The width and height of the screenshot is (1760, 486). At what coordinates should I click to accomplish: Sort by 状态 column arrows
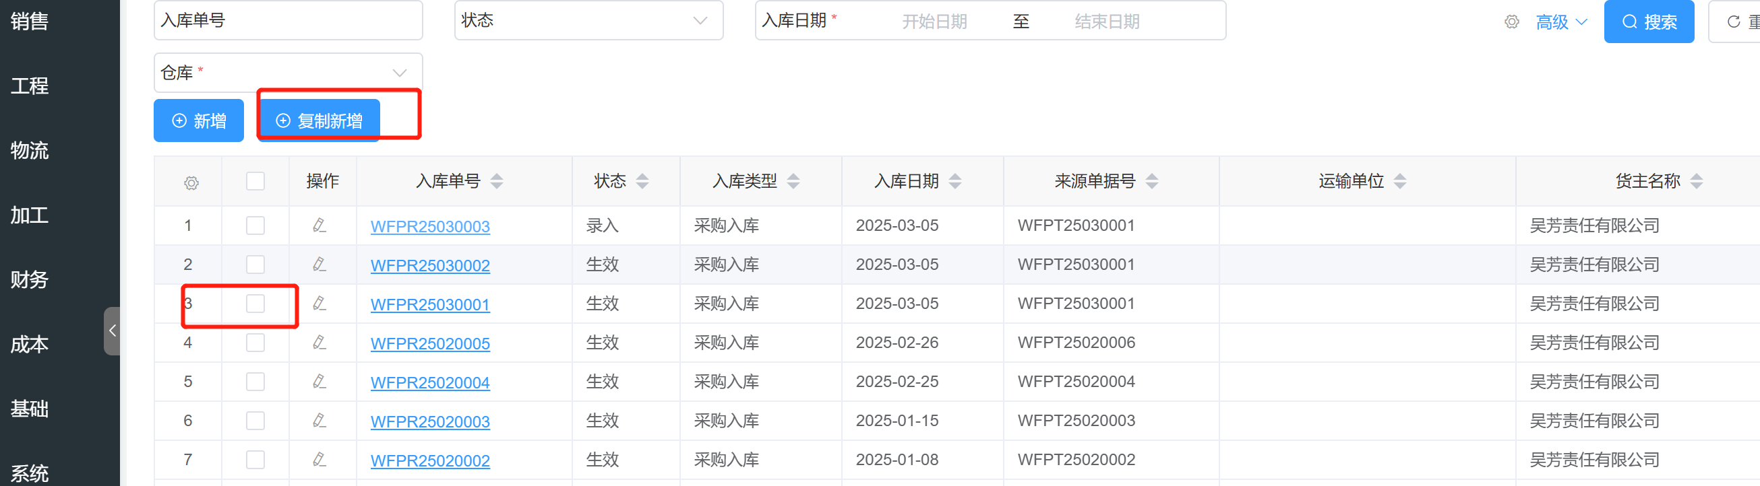point(642,181)
